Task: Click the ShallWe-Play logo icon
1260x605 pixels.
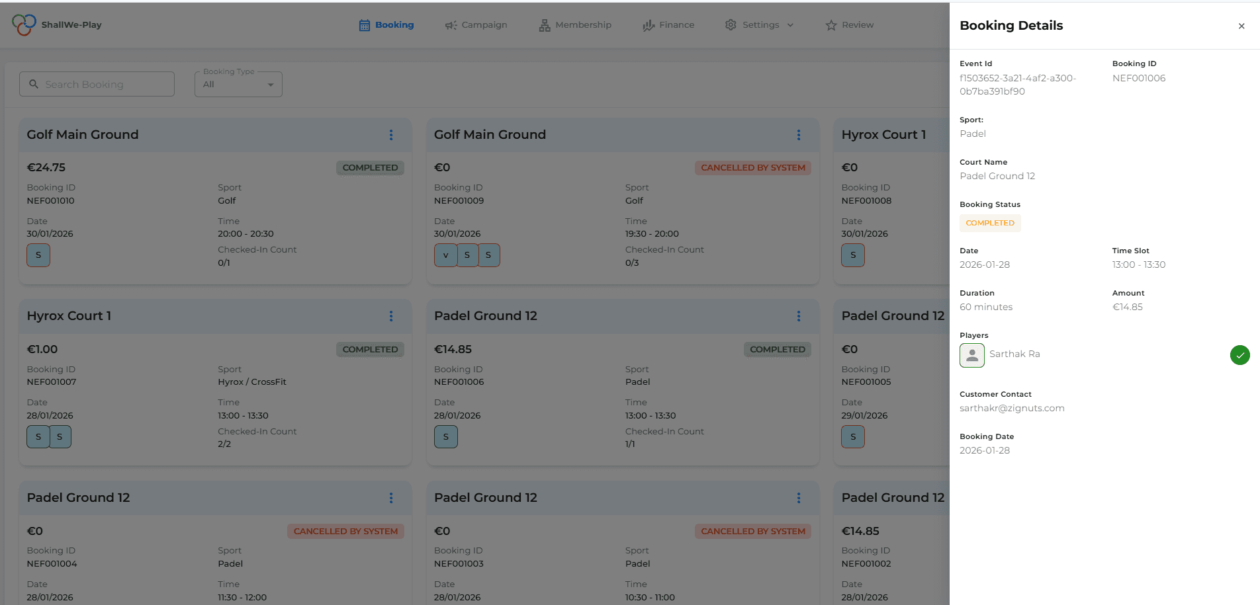Action: click(24, 24)
